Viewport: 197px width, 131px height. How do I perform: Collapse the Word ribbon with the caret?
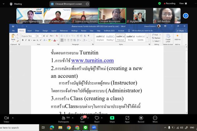click(x=186, y=45)
